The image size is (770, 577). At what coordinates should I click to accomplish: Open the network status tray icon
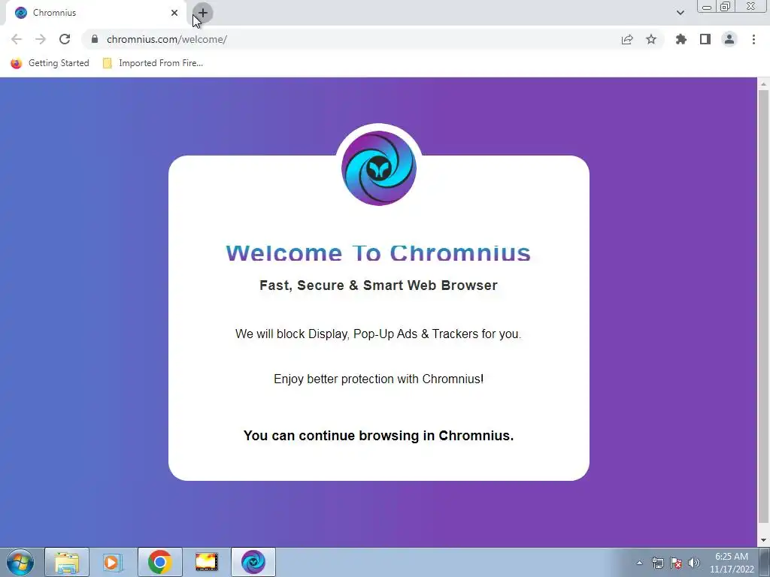(x=657, y=563)
